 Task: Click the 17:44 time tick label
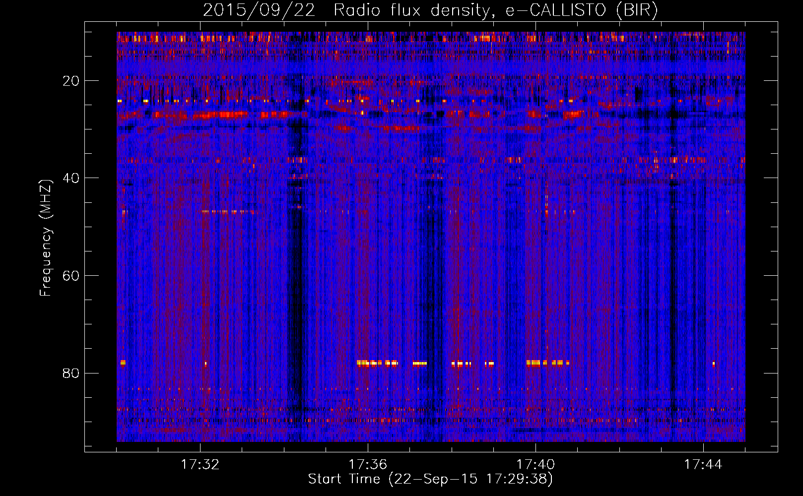pos(703,465)
